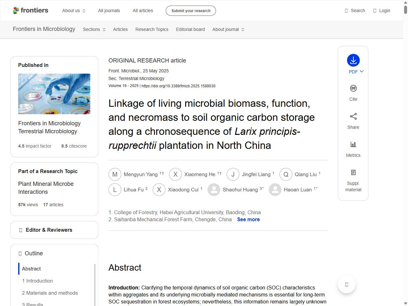
Task: Click author name Haoan Luan
Action: tap(298, 190)
